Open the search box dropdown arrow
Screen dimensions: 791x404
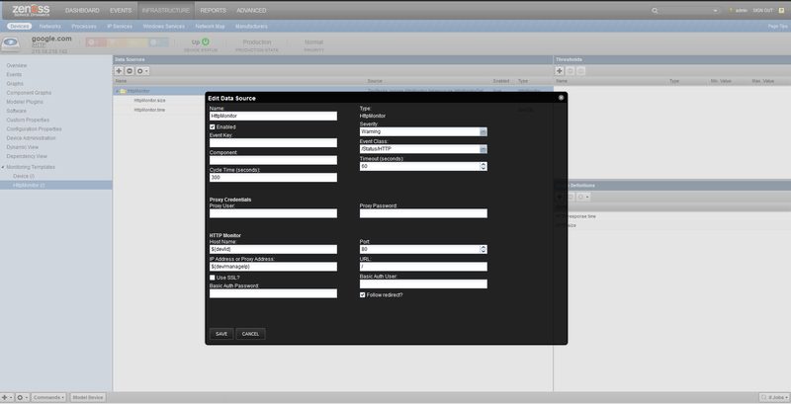pyautogui.click(x=715, y=11)
